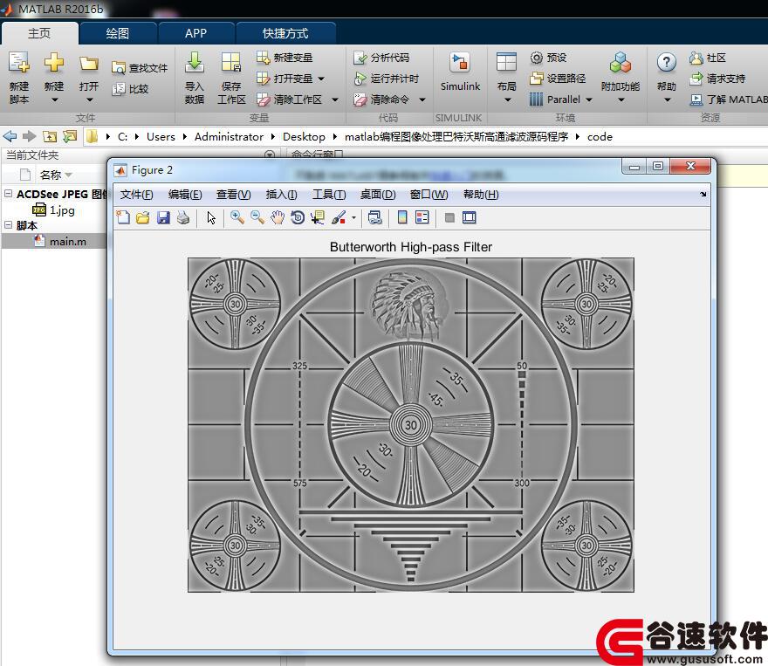
Task: Go back using the address bar back arrow
Action: pyautogui.click(x=10, y=136)
